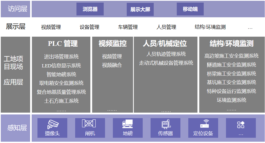Select 高边坡施工安全监测系统

pos(231,56)
